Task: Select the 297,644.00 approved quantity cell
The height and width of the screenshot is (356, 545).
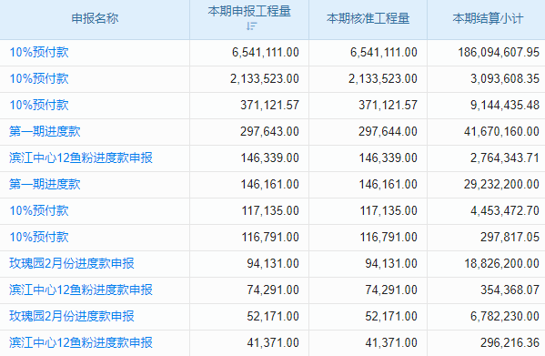Action: (x=368, y=131)
